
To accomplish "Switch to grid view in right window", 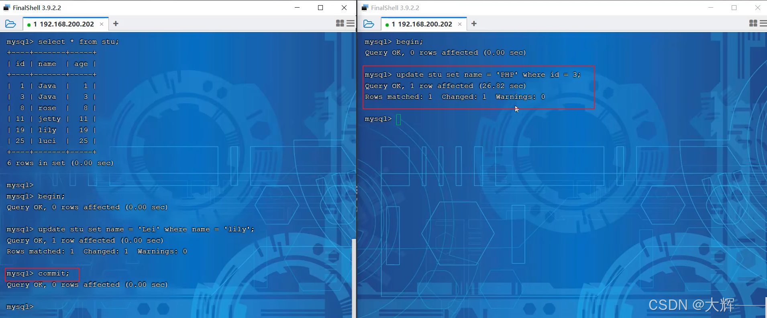I will click(753, 23).
